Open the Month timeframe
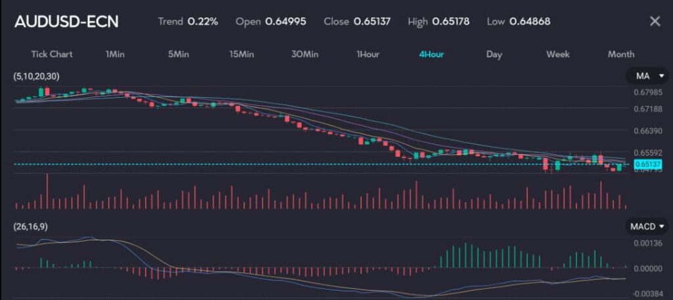673x300 pixels. (x=621, y=54)
